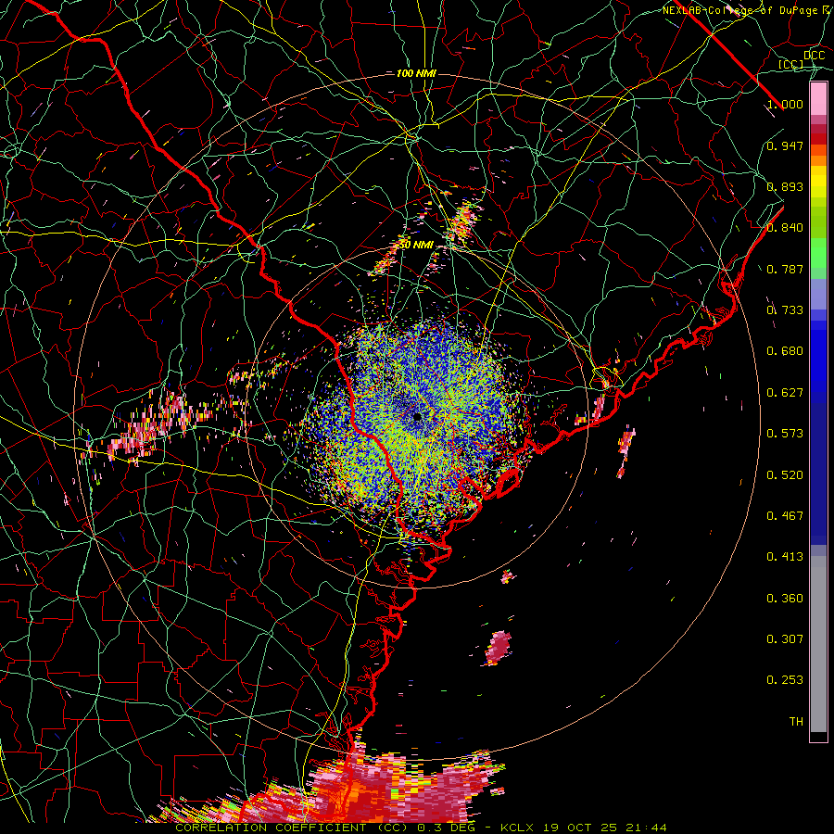Click the Correlation Coefficient caption at bottom
The width and height of the screenshot is (834, 834).
[x=421, y=828]
